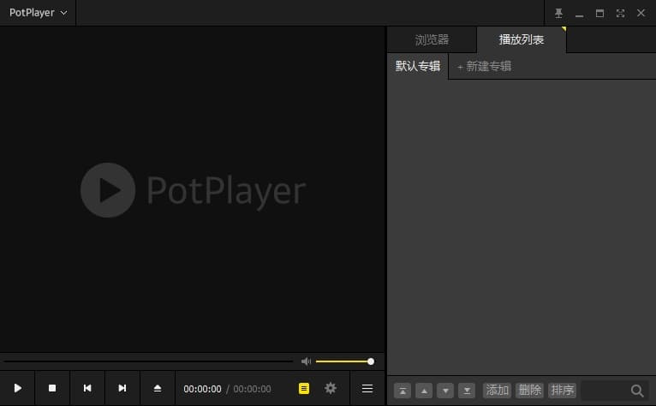Open the hamburger menu in control bar
The height and width of the screenshot is (406, 656).
(367, 388)
